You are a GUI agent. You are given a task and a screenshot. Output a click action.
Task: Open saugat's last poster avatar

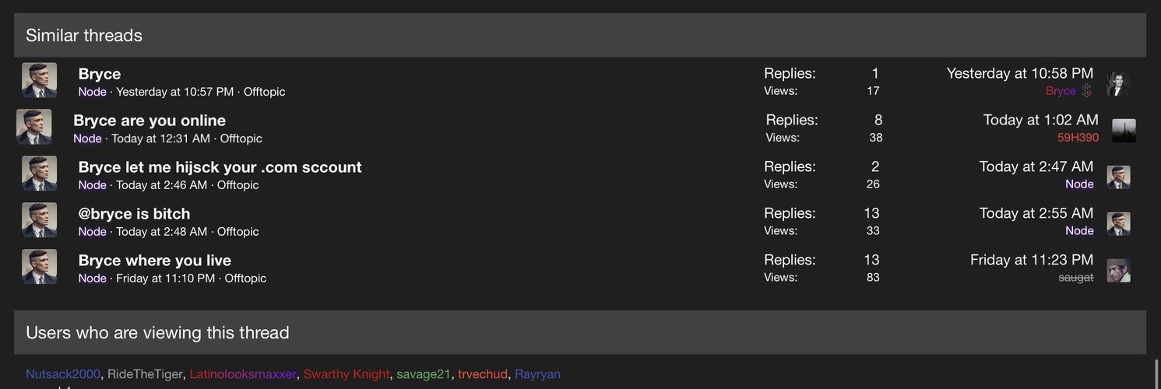pyautogui.click(x=1118, y=271)
